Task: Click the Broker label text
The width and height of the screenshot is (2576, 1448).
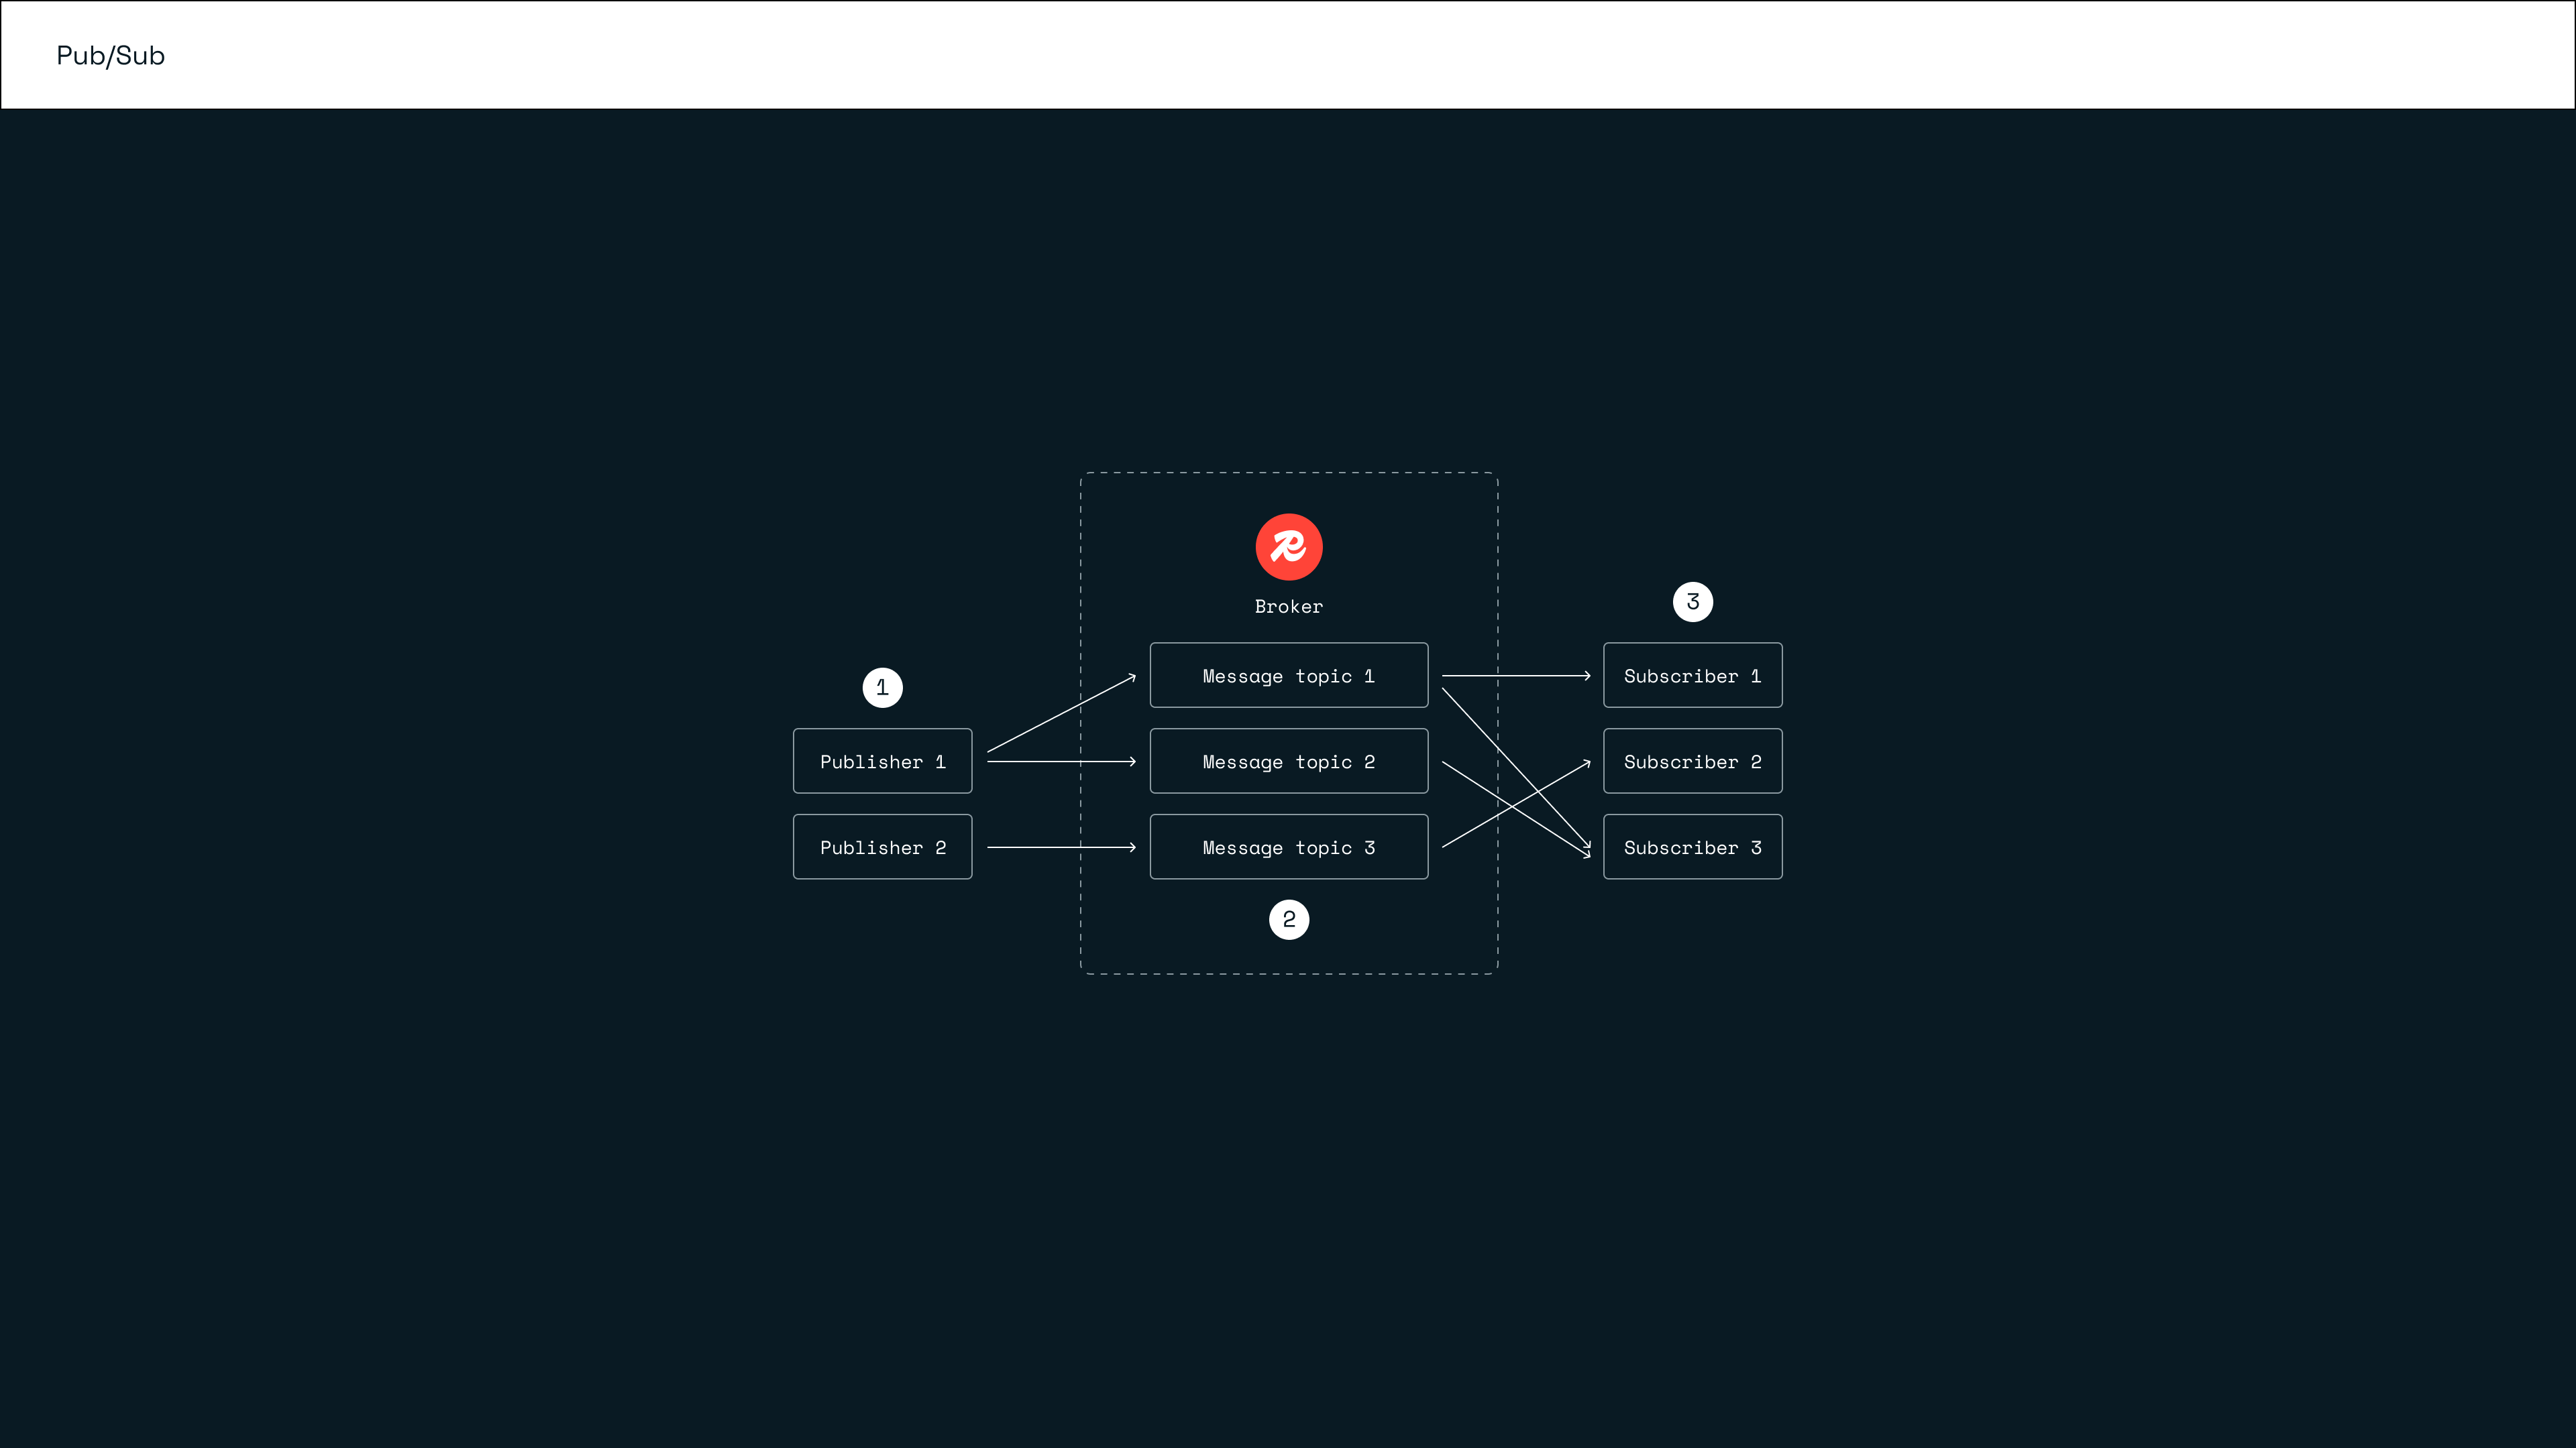Action: tap(1288, 607)
